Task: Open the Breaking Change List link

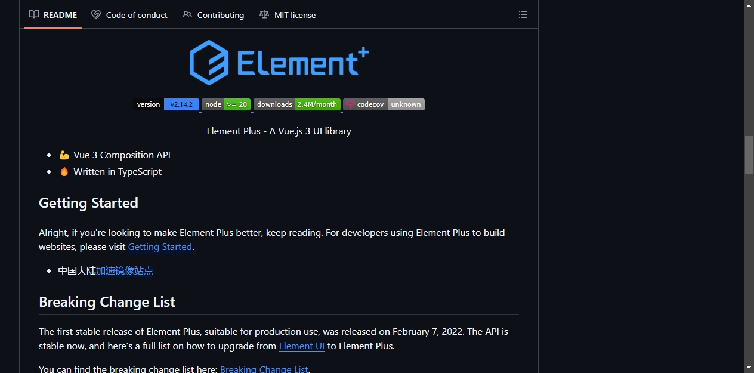Action: 264,369
